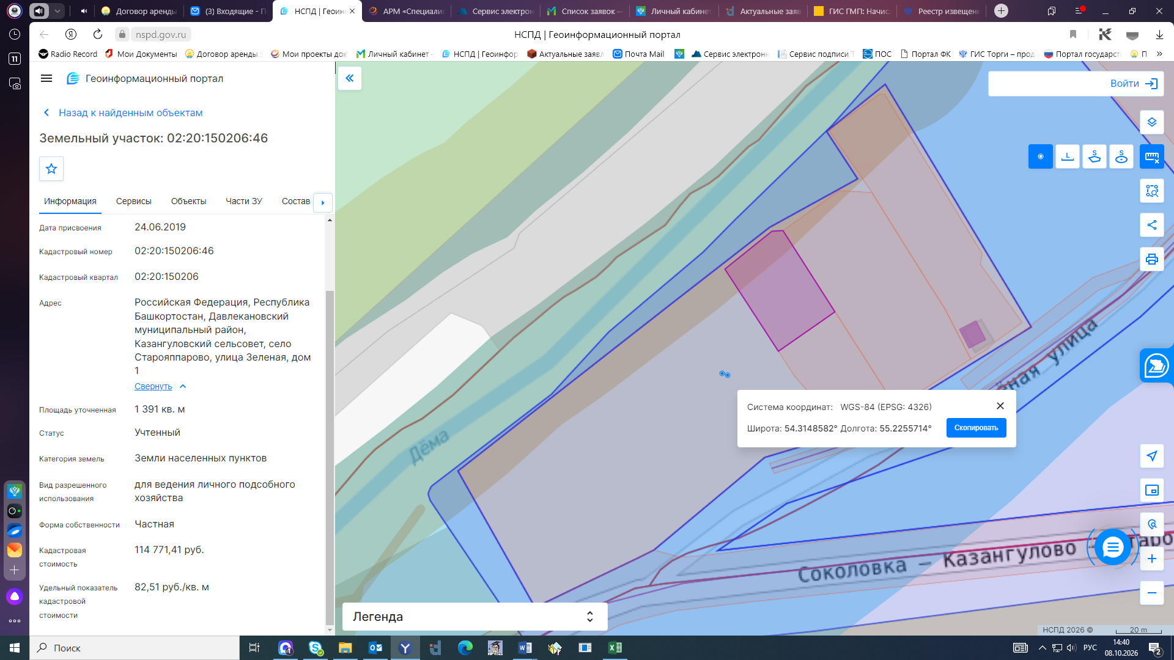Image resolution: width=1174 pixels, height=660 pixels.
Task: Open the side assistant panel button
Action: click(x=1156, y=365)
